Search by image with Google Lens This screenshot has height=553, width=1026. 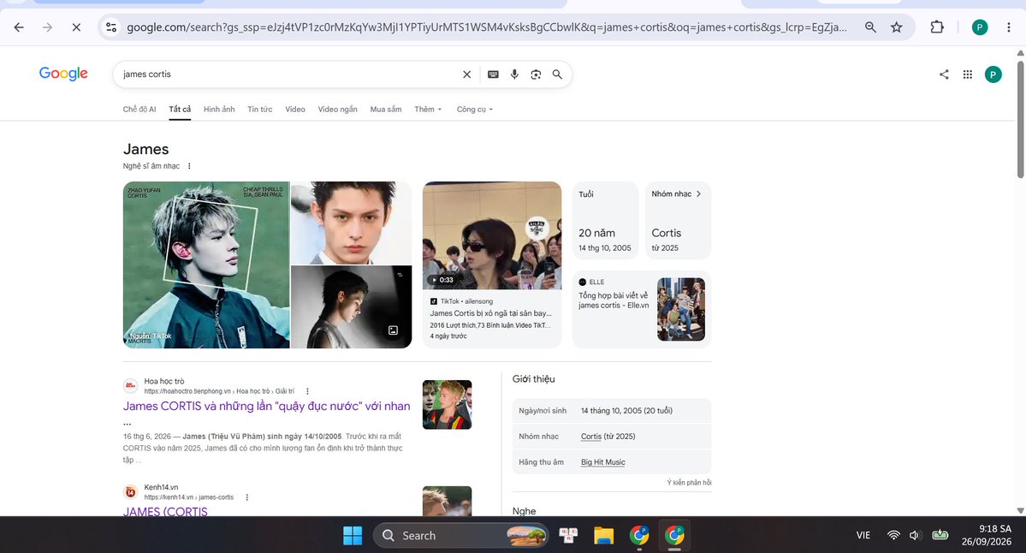(x=536, y=74)
